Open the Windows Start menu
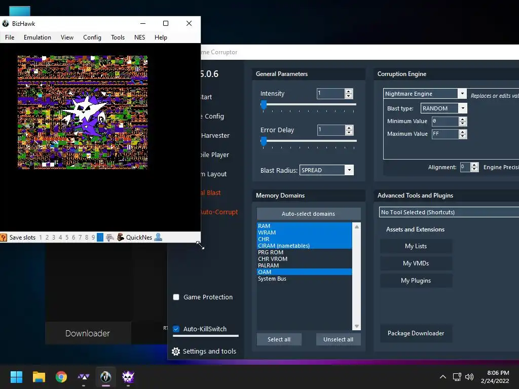This screenshot has width=519, height=389. (16, 377)
